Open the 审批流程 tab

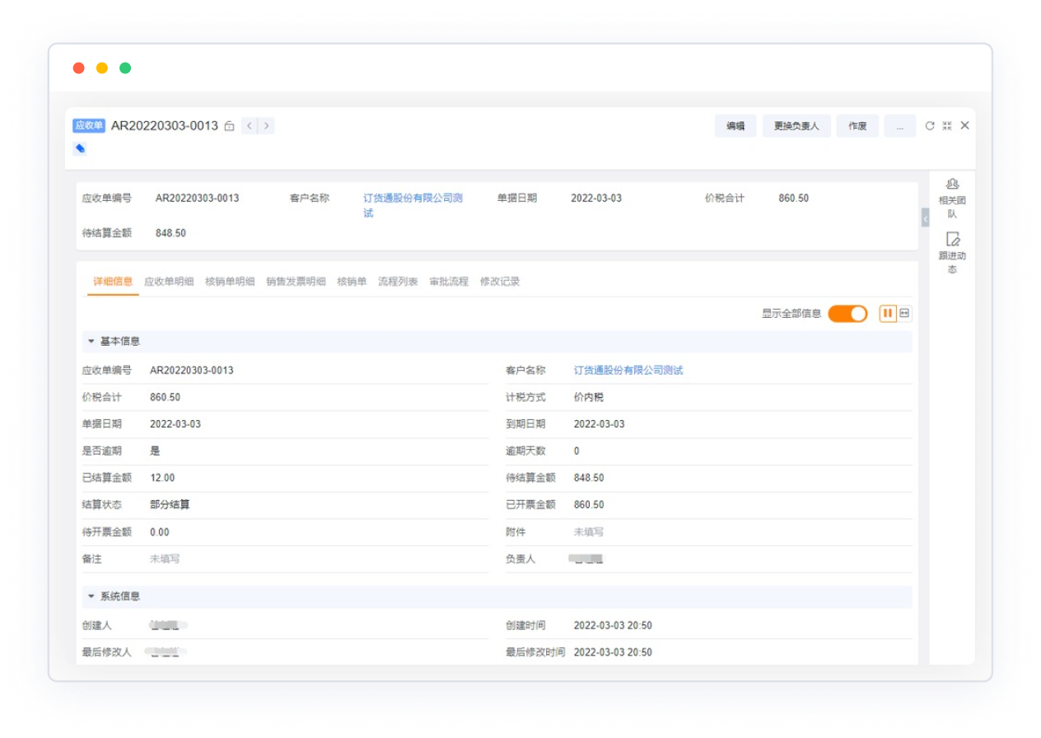click(x=449, y=282)
